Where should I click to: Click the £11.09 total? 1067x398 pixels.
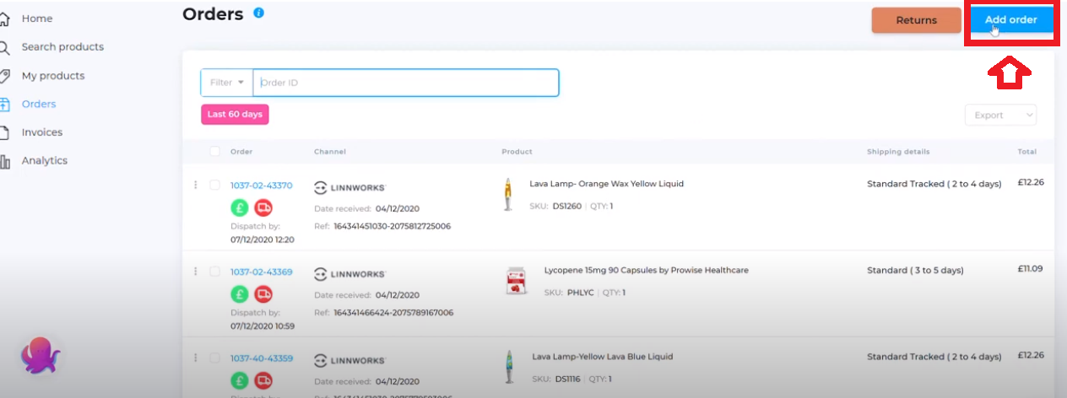[x=1031, y=269]
